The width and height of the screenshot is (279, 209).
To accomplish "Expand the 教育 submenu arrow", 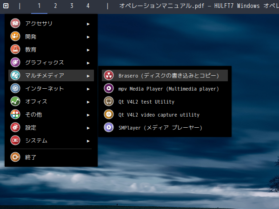I will (x=88, y=50).
